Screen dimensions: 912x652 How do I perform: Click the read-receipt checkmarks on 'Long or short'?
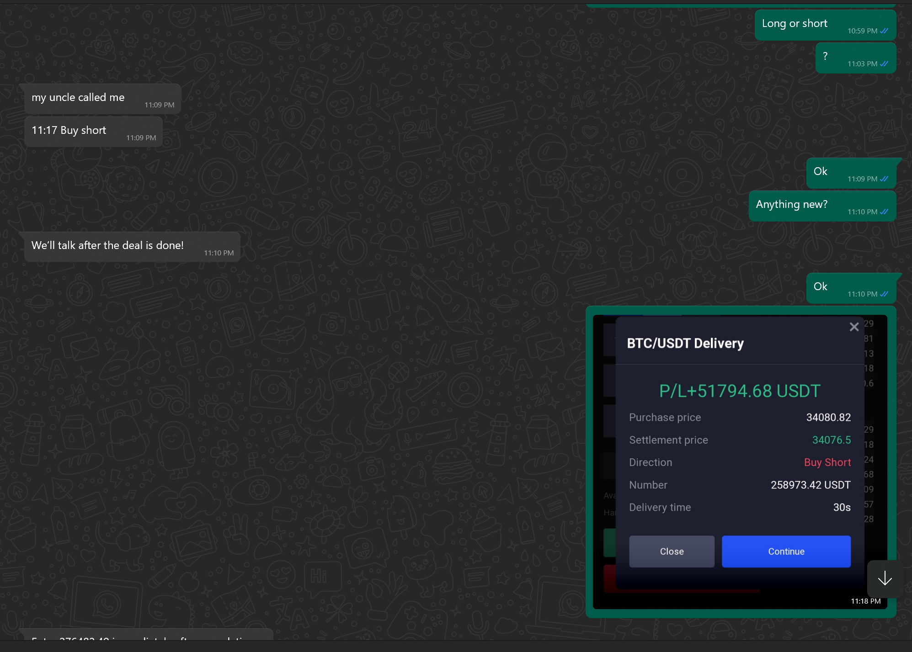(x=884, y=31)
